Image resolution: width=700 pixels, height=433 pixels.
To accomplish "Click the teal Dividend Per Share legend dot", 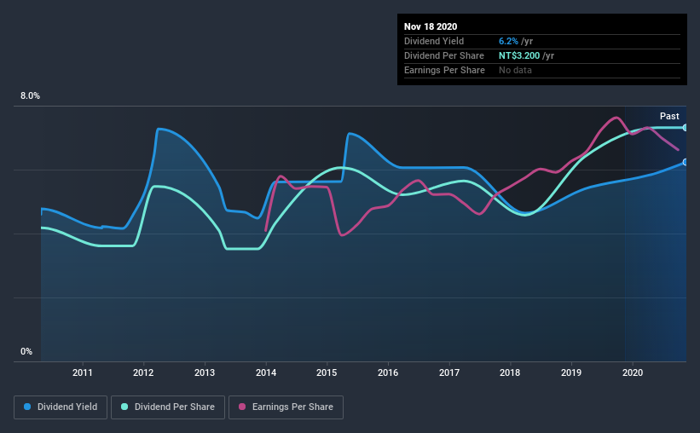I will pos(124,407).
